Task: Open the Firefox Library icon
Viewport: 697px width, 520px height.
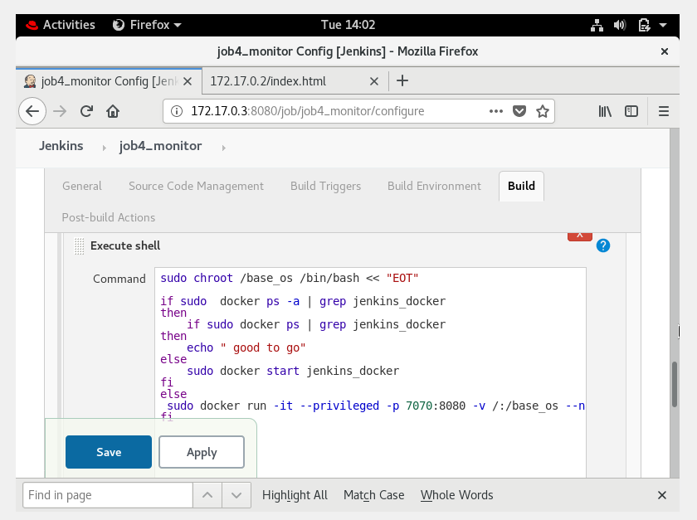Action: pyautogui.click(x=605, y=111)
